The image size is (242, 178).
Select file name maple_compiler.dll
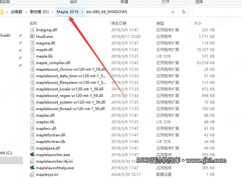click(x=53, y=63)
